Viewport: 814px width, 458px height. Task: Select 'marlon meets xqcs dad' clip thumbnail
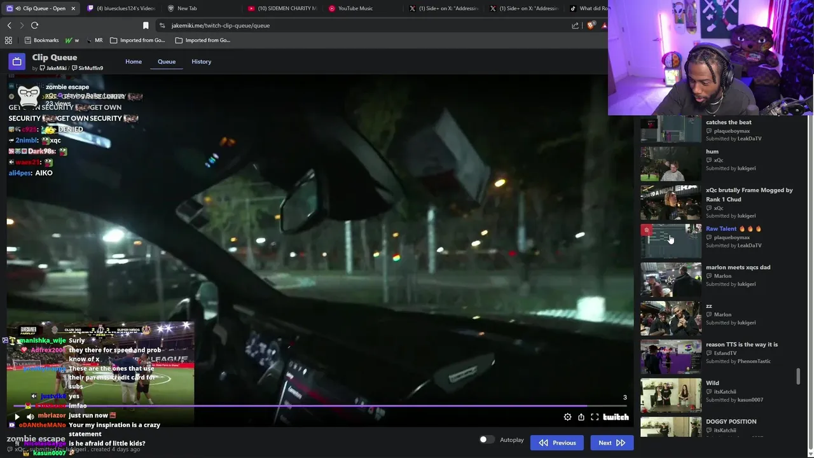[671, 280]
